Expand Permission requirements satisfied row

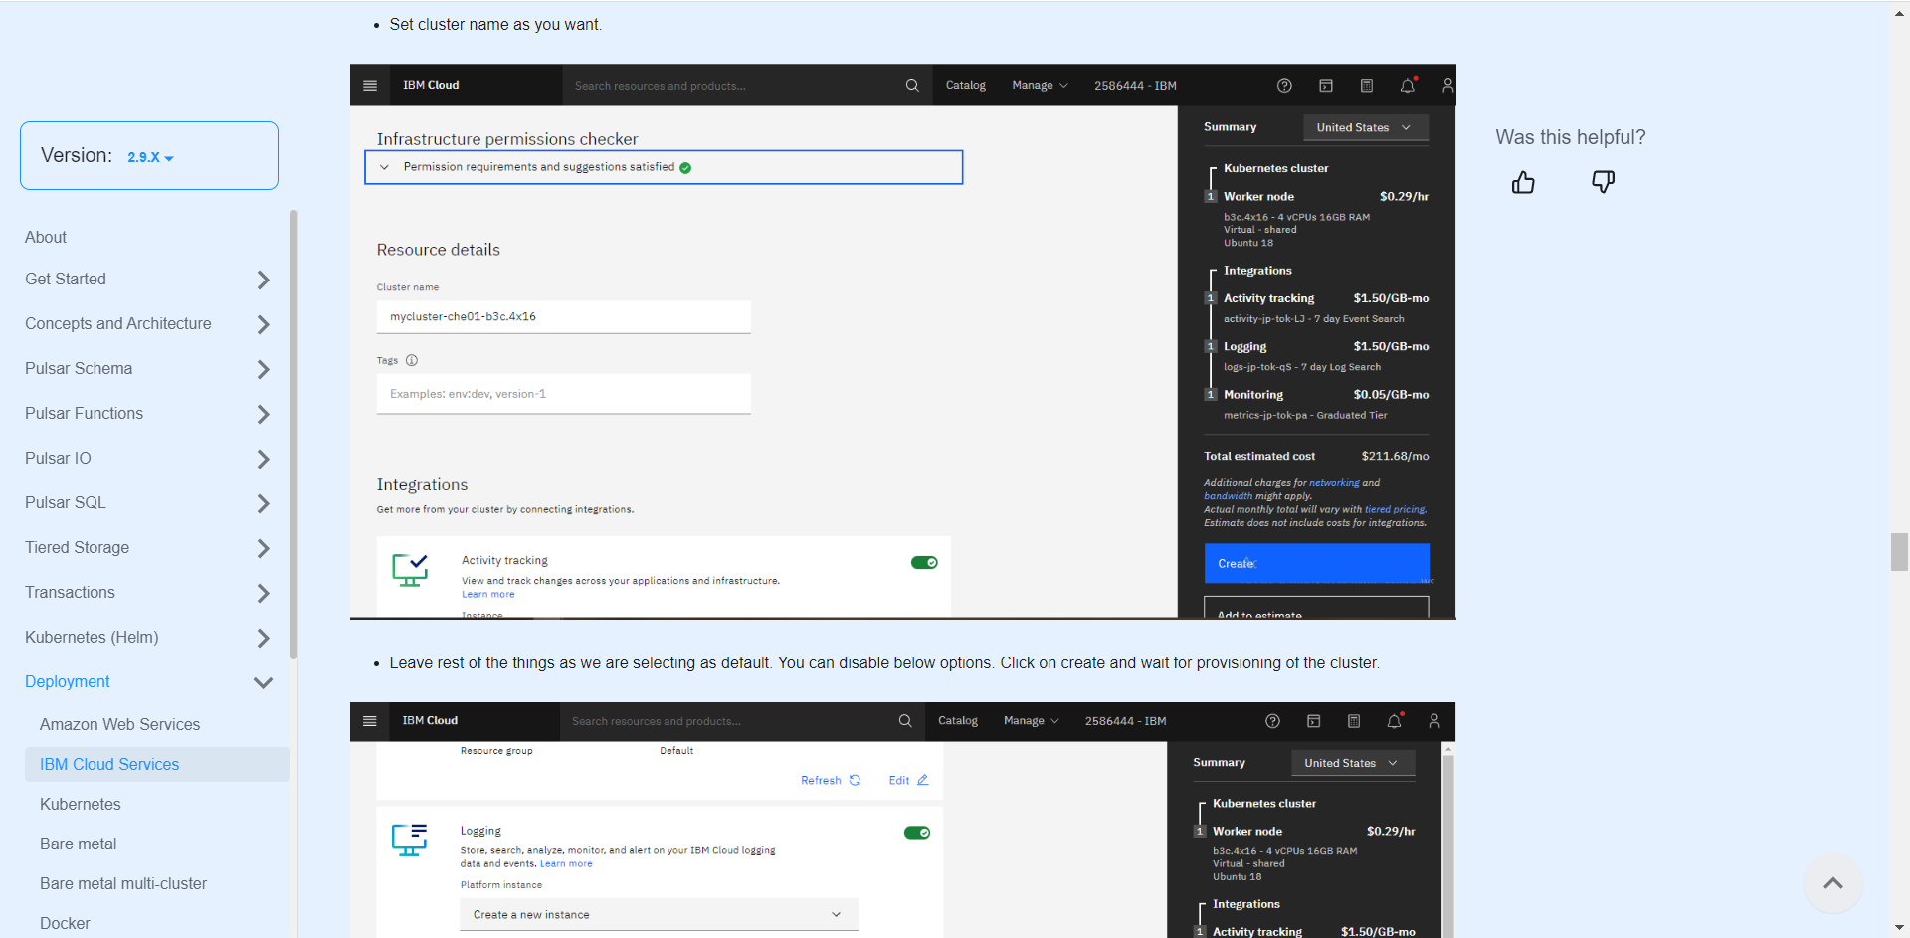click(x=664, y=167)
